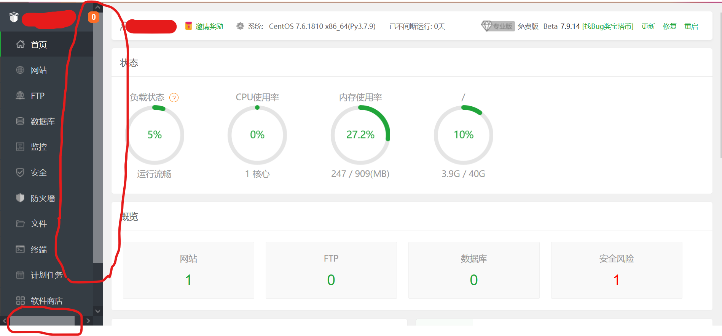Open 软件商店 in the sidebar
Image resolution: width=722 pixels, height=336 pixels.
[46, 301]
